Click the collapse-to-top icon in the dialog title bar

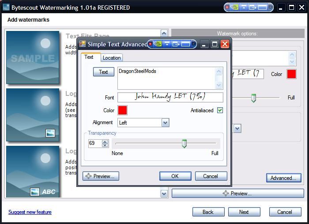[x=167, y=44]
